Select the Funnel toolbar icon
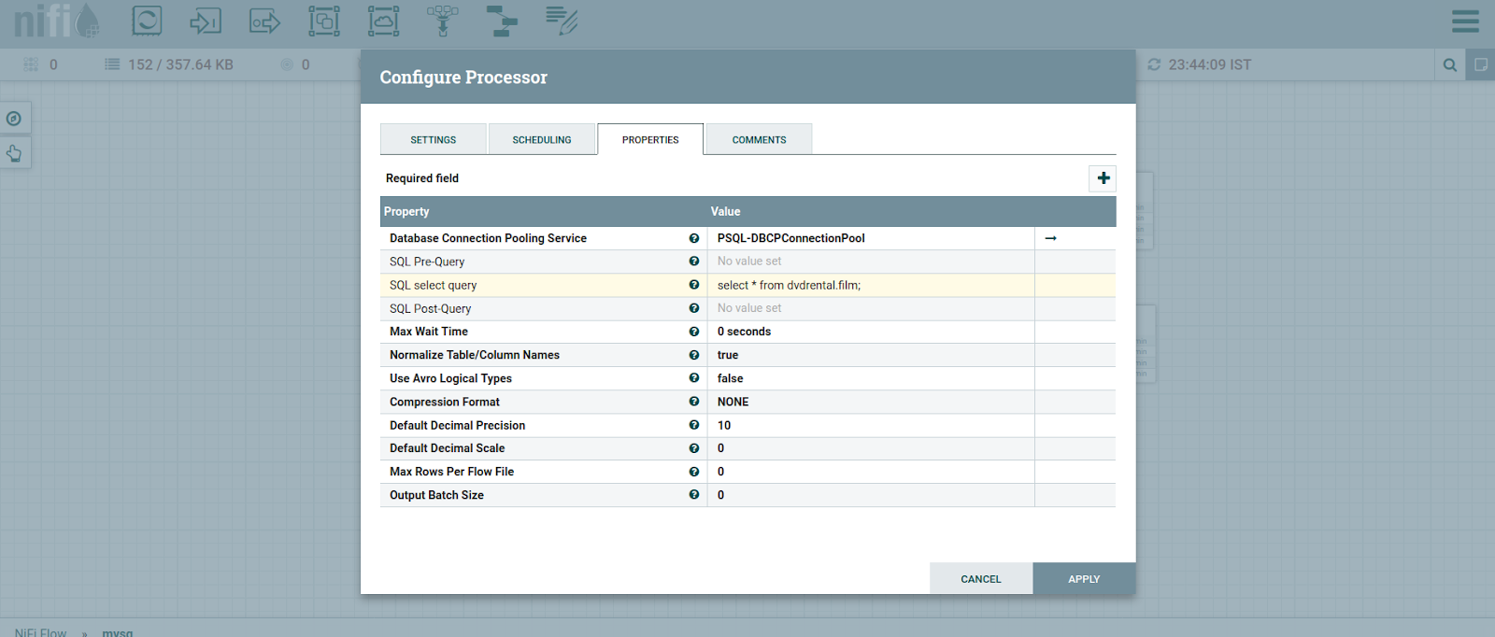 tap(443, 21)
